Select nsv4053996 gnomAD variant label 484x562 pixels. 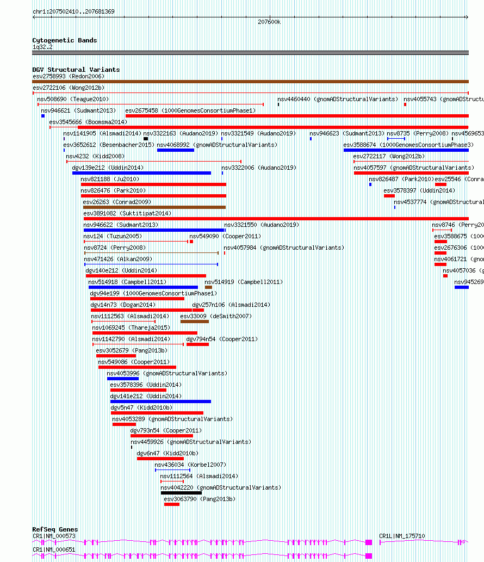(167, 374)
